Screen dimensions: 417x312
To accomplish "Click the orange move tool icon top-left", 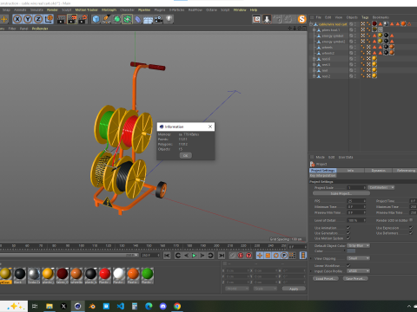I will tap(4, 19).
